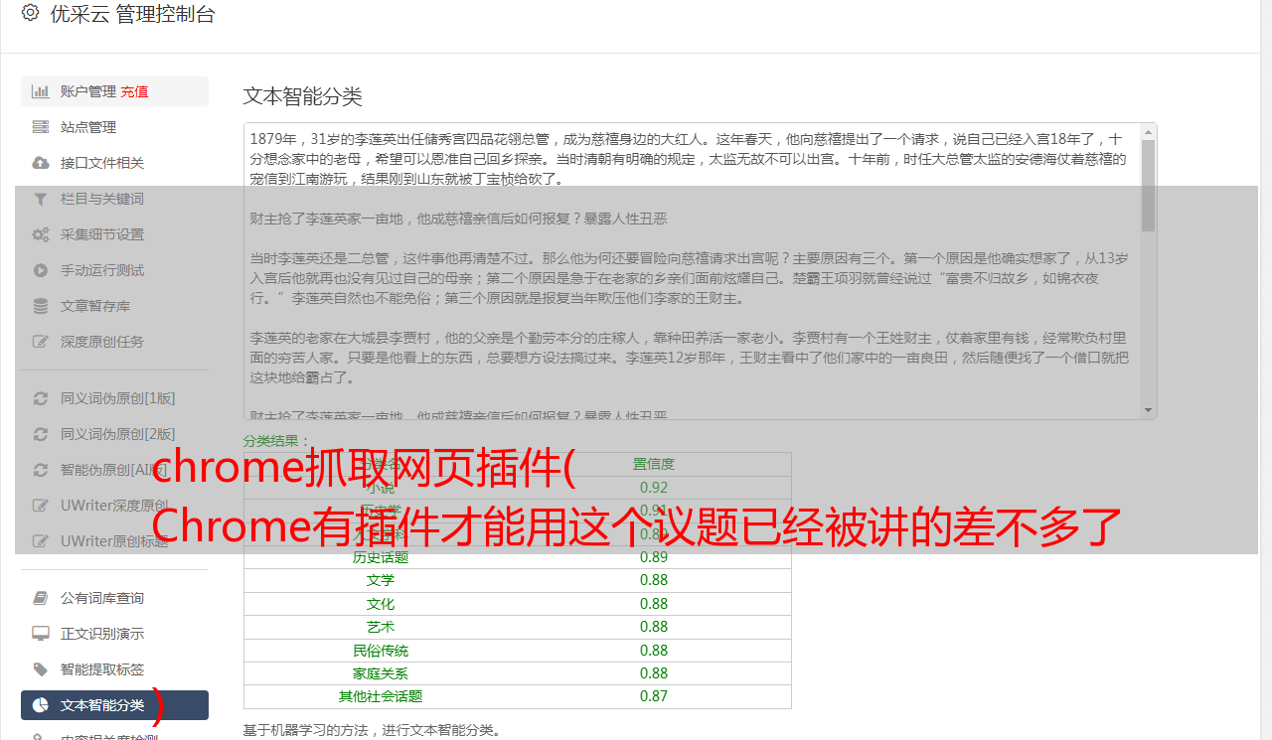Click the book icon for 公有词库查询
This screenshot has height=740, width=1272.
(41, 598)
